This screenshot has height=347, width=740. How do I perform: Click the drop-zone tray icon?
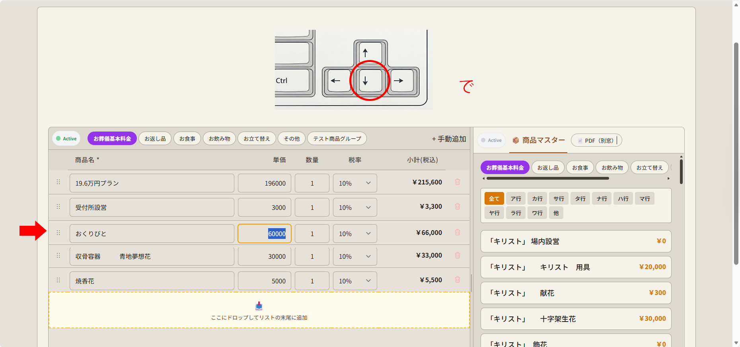259,306
